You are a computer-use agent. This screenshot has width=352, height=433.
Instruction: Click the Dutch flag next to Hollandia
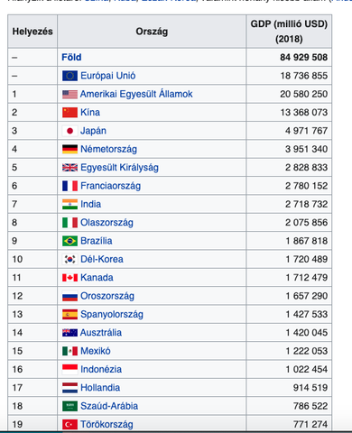pos(69,388)
